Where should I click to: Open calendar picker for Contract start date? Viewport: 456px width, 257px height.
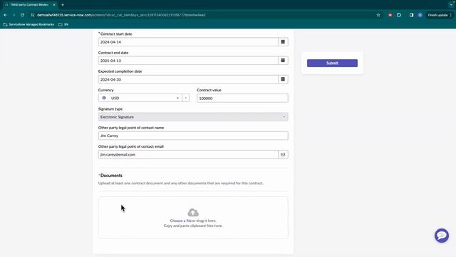(x=283, y=42)
